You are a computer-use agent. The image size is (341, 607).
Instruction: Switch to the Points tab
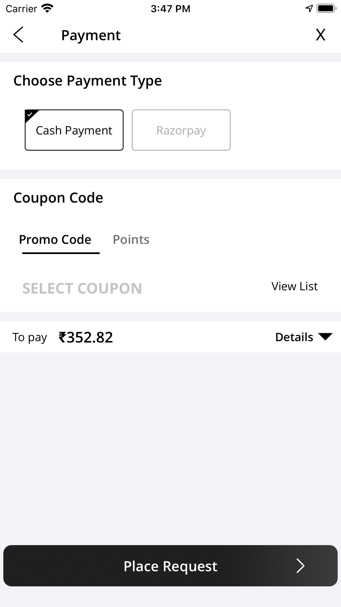click(x=131, y=240)
